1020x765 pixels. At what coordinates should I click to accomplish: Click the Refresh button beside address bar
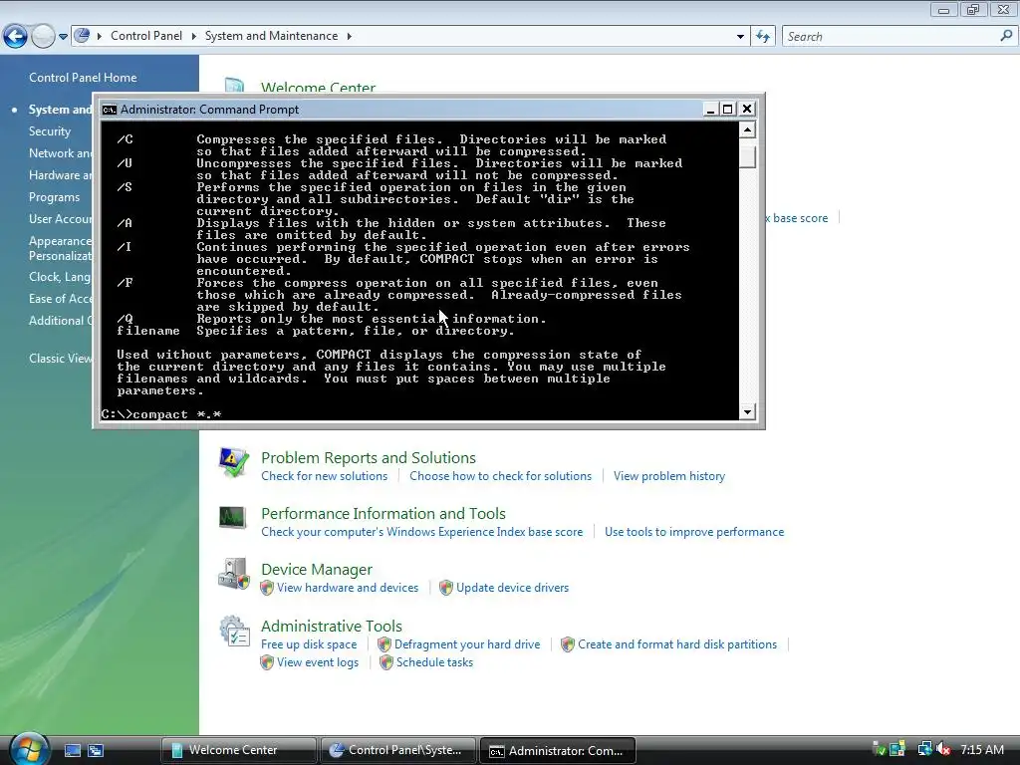coord(763,37)
